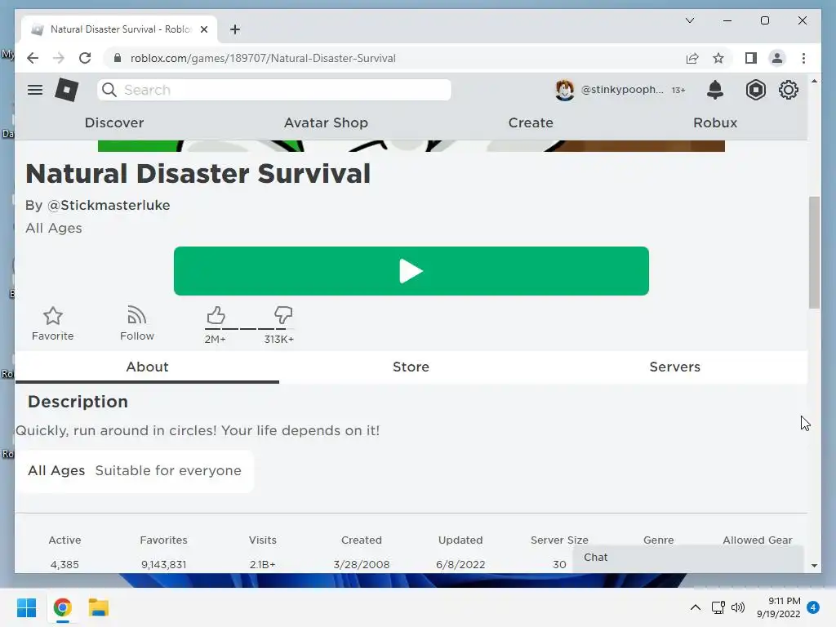Screen dimensions: 836x627
Task: Open the Chat bar
Action: tap(687, 558)
